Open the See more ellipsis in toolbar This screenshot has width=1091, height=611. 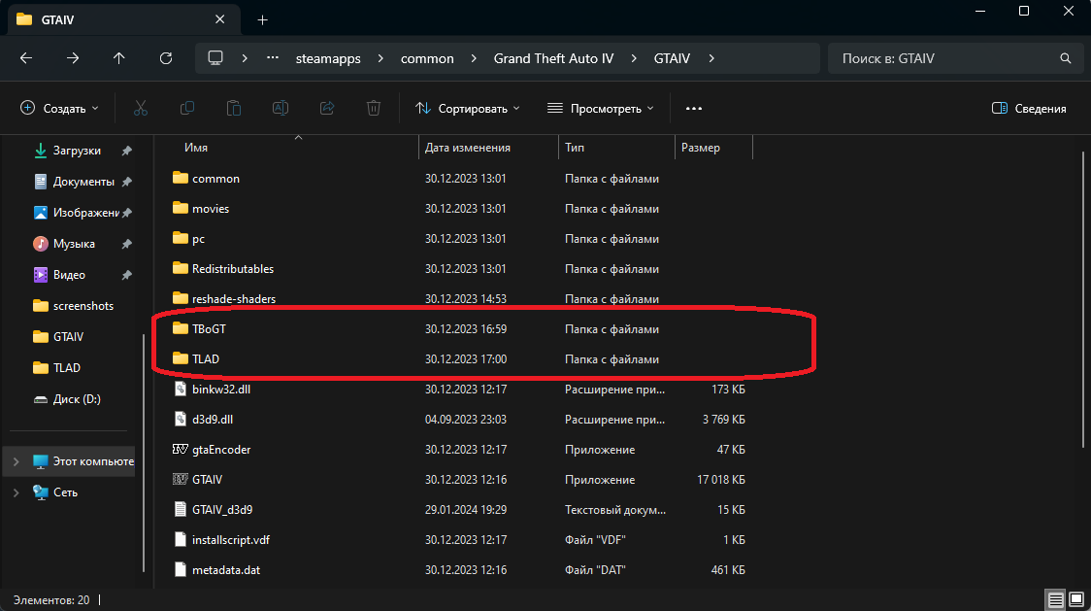[694, 108]
